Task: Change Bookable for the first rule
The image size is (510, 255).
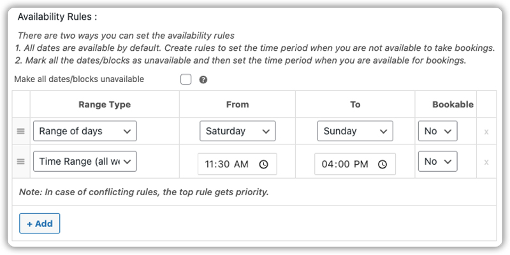Action: tap(437, 131)
